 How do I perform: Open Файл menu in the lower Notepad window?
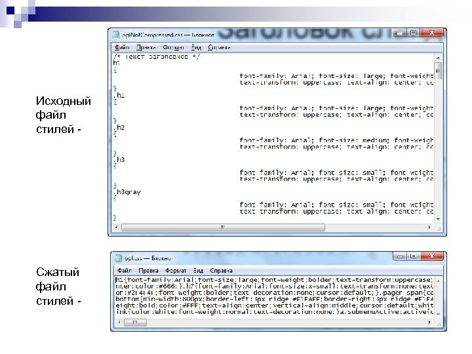[x=125, y=270]
